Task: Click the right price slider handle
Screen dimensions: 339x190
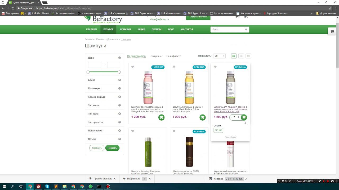Action: [119, 72]
